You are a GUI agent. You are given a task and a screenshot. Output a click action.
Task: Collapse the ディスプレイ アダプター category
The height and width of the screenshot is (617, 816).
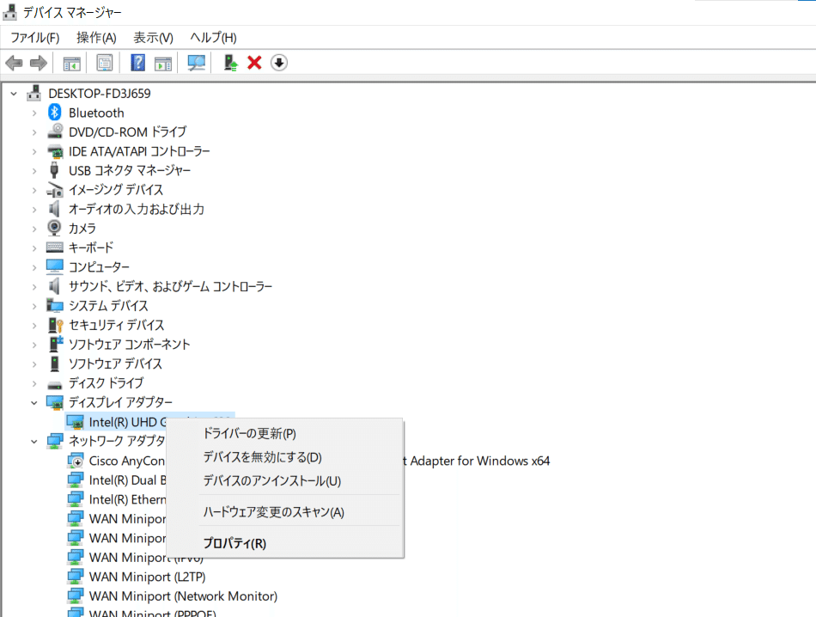point(33,403)
